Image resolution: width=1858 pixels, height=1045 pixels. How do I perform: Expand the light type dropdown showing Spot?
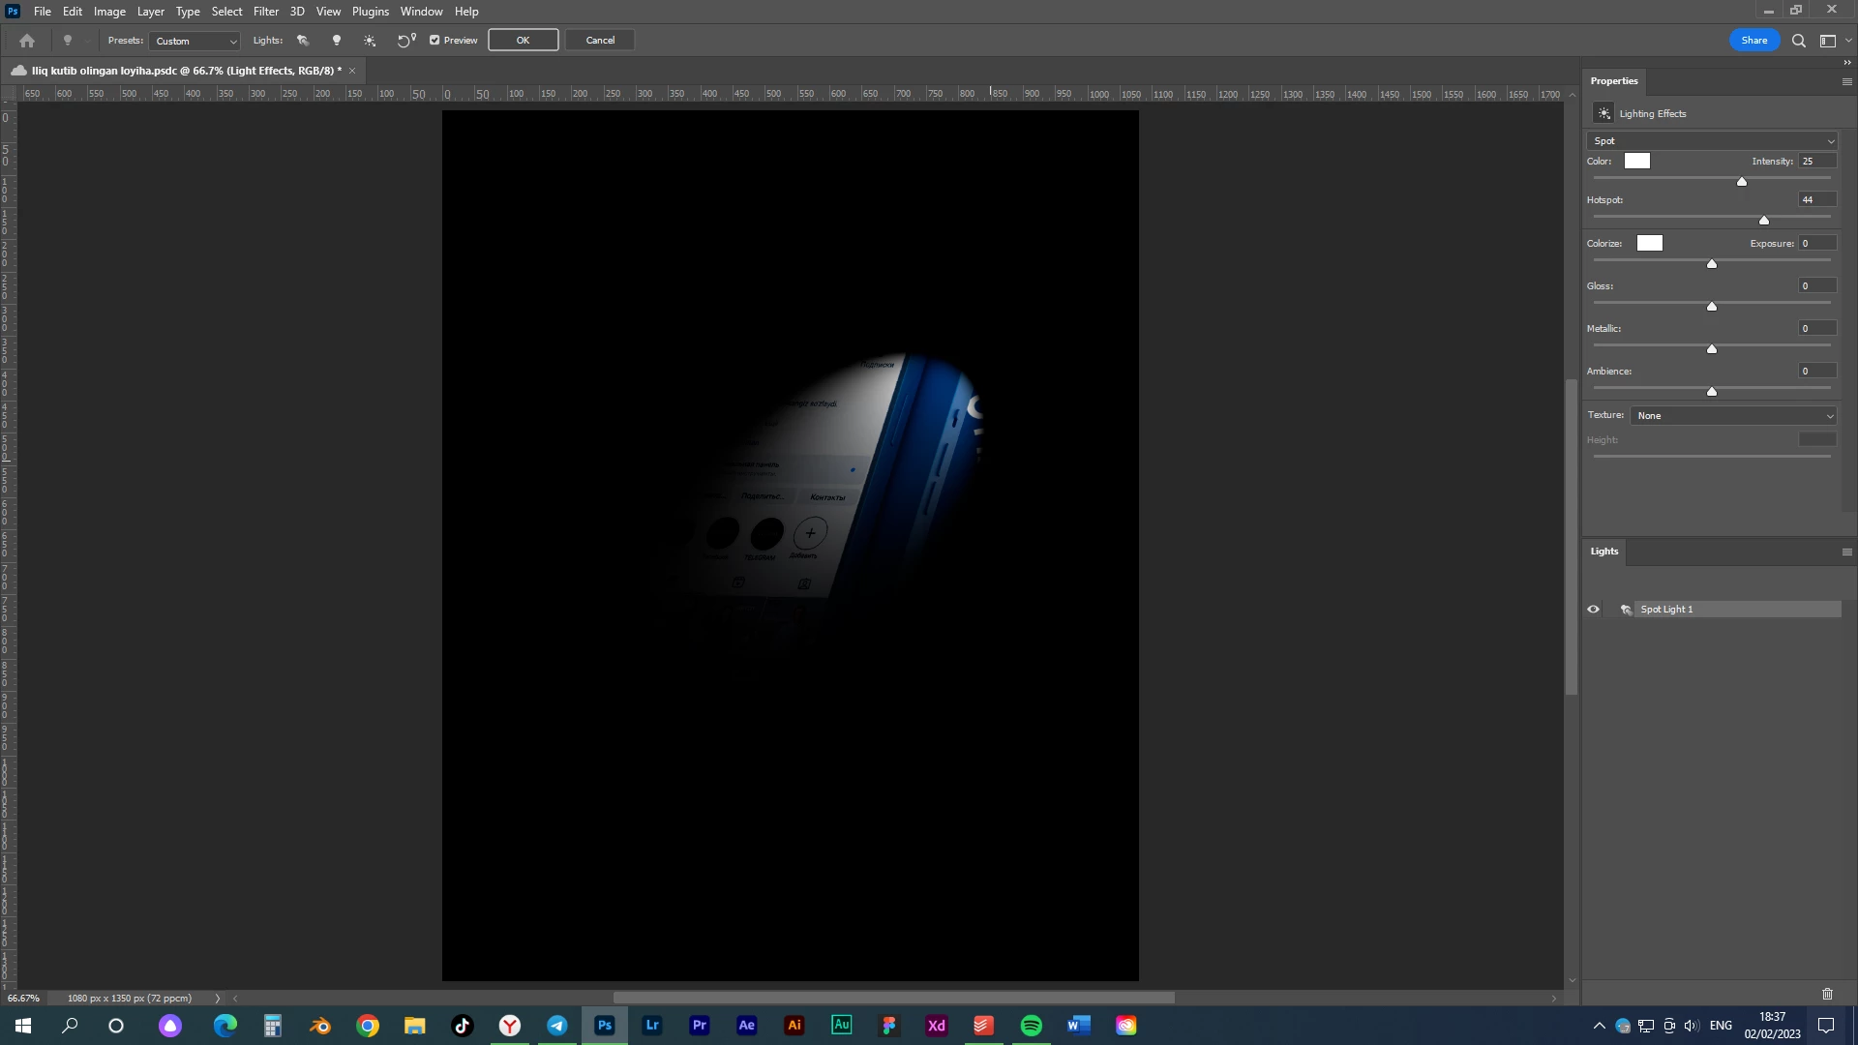point(1713,141)
